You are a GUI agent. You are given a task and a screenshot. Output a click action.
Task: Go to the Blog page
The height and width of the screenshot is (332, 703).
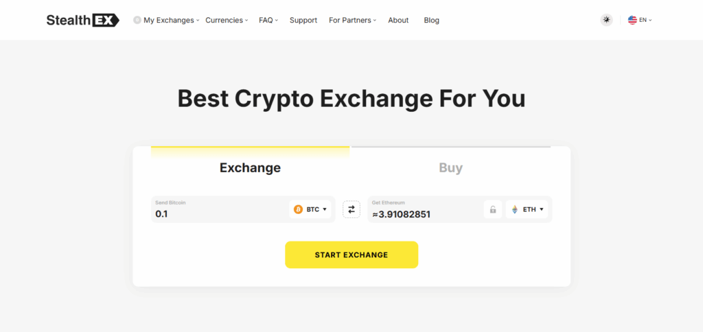click(x=432, y=20)
